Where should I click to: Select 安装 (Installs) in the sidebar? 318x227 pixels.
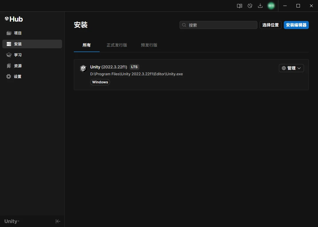click(18, 44)
